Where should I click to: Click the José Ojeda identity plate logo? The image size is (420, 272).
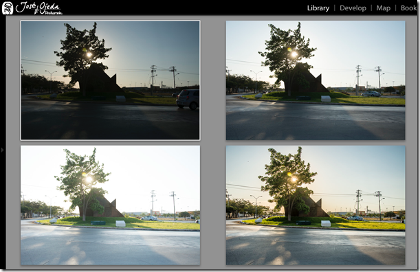[32, 8]
